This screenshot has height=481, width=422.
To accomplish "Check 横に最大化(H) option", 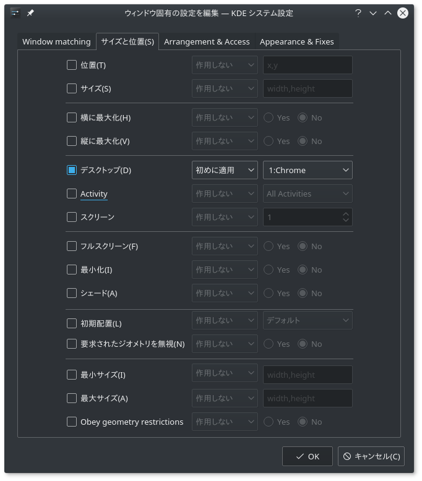I will point(72,118).
